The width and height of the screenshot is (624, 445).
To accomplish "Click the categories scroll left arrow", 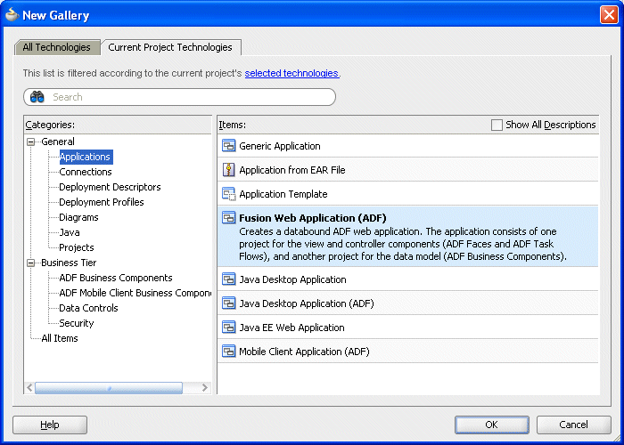I will tap(29, 388).
